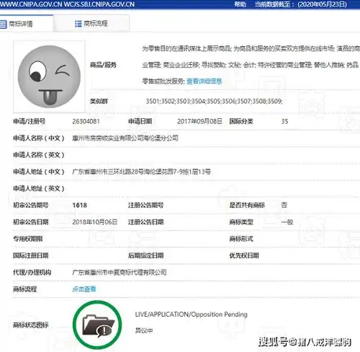360x352 pixels.
Task: Click the 申请/注册号 label
Action: pyautogui.click(x=30, y=121)
